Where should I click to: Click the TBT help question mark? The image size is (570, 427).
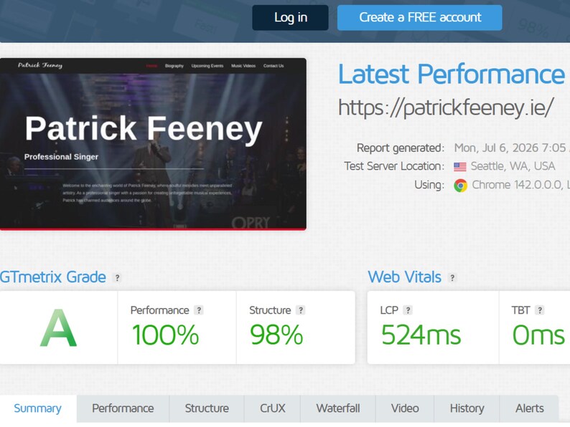coord(540,310)
